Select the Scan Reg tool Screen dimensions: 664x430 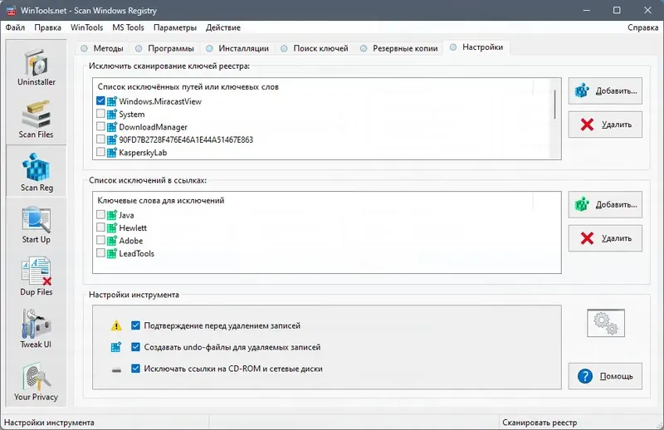tap(36, 171)
